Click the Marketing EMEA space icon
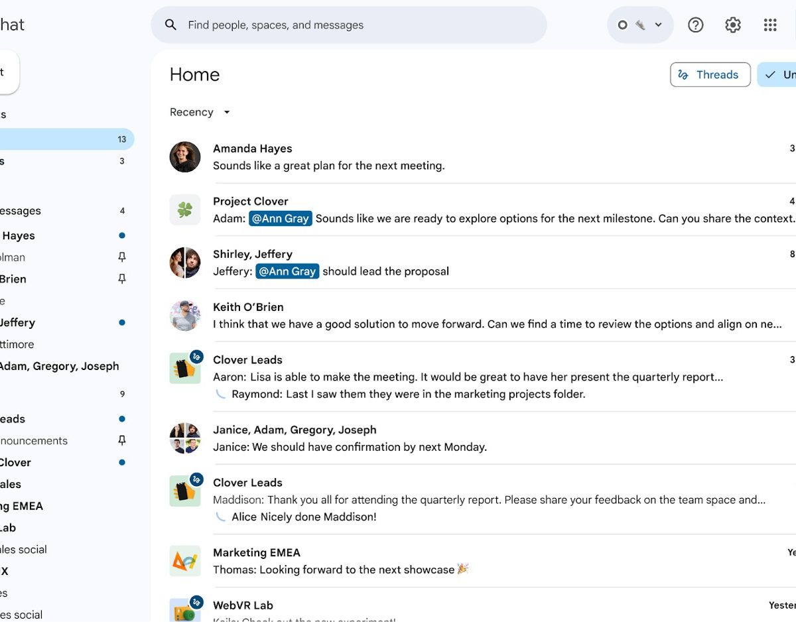796x622 pixels. [x=185, y=561]
